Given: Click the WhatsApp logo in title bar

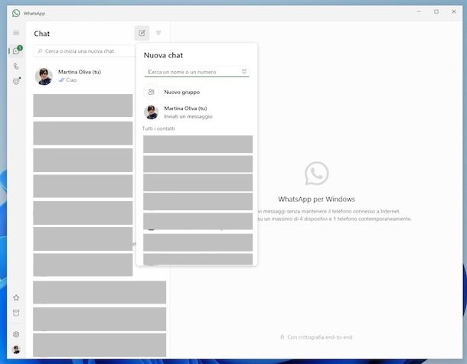Looking at the screenshot, I should (x=16, y=13).
